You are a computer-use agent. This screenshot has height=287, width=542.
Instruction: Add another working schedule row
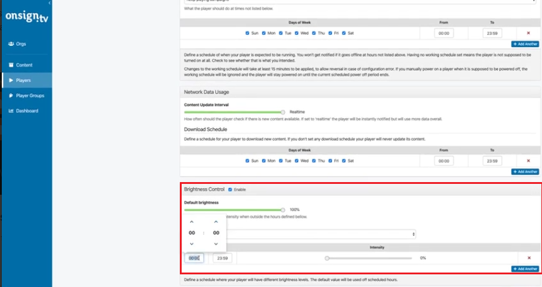[525, 44]
